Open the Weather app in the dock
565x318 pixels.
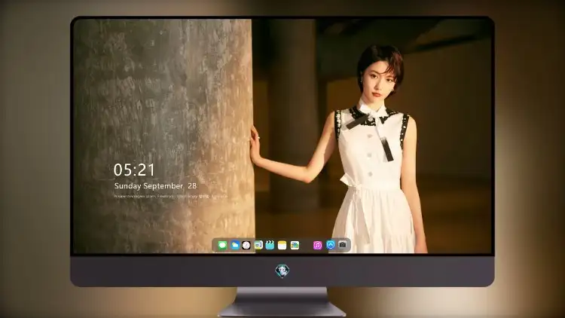[x=234, y=246]
